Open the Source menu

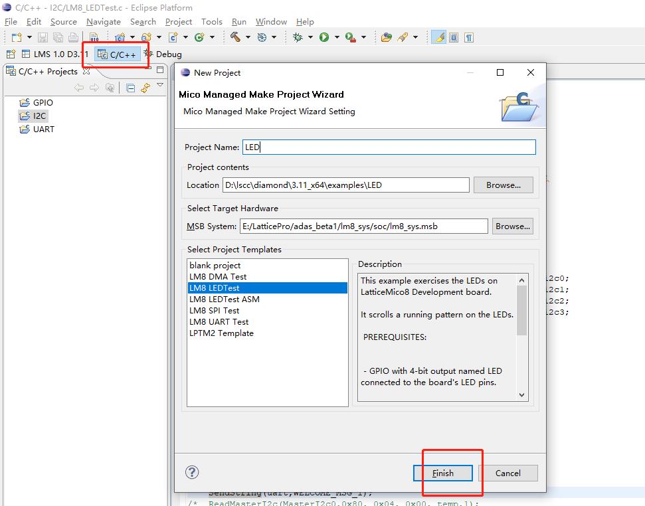(63, 21)
